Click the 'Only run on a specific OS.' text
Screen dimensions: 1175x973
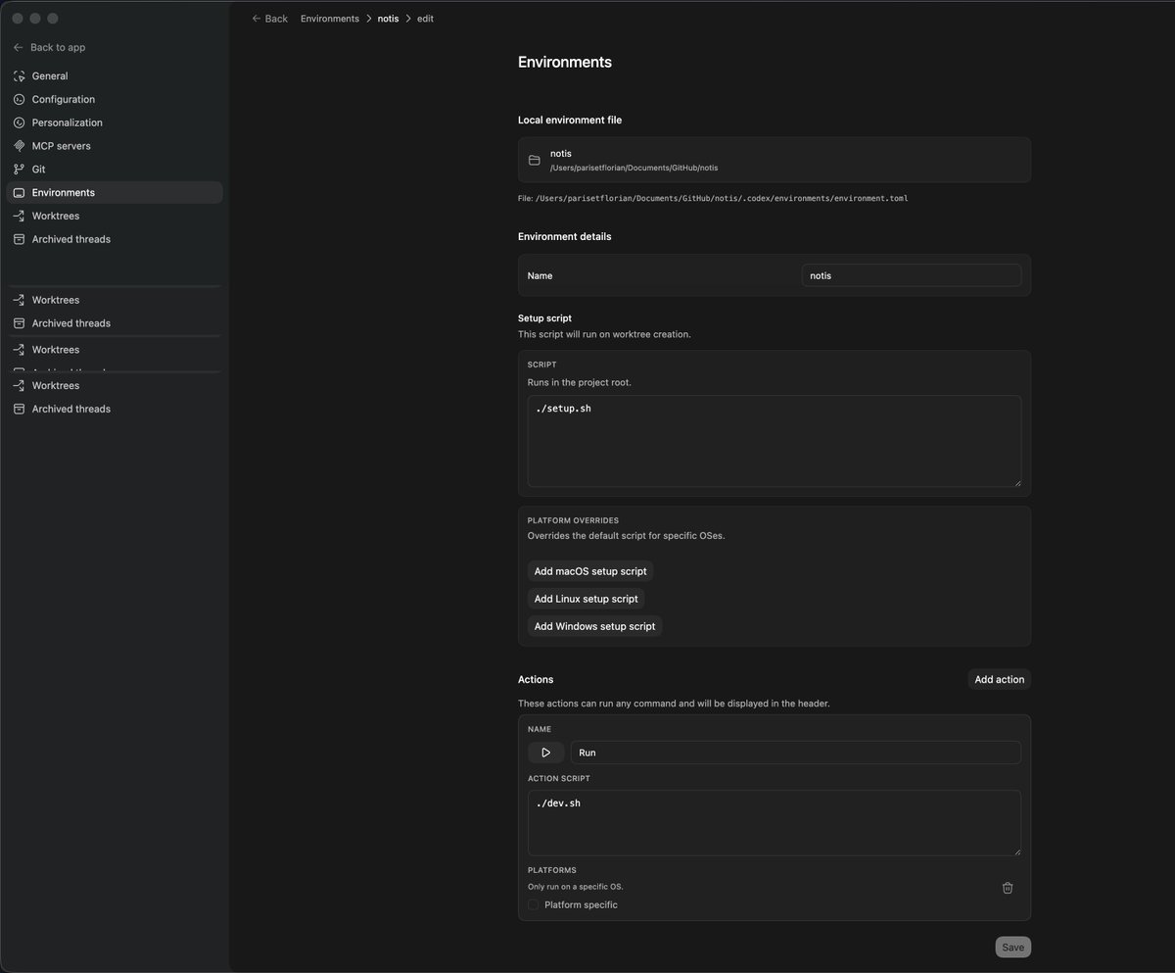click(576, 887)
